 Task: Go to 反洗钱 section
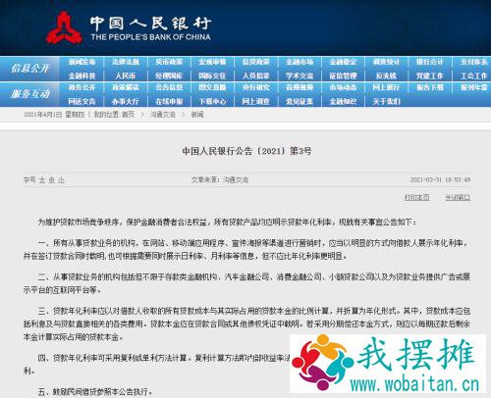coord(387,75)
